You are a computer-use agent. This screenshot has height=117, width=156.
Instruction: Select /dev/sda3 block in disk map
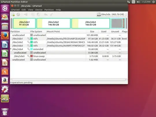91,23
